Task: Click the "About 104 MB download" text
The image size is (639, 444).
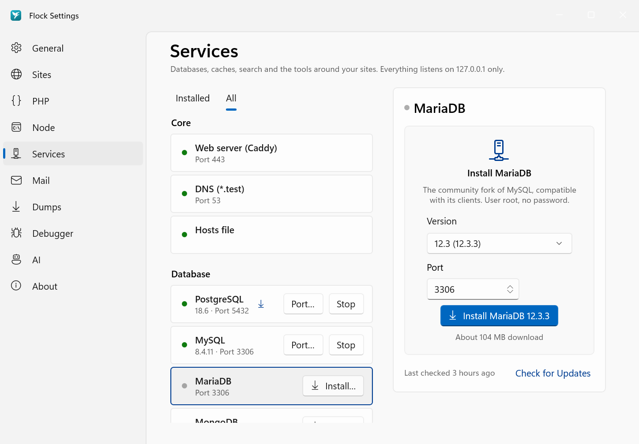Action: pyautogui.click(x=499, y=337)
